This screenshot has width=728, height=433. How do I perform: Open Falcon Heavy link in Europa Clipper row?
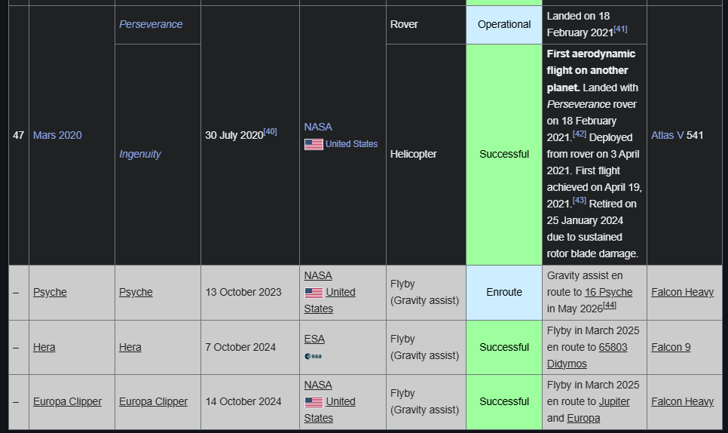point(682,401)
